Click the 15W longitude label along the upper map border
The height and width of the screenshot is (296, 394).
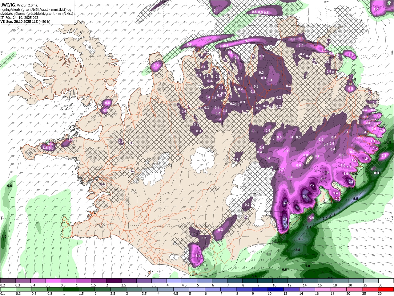pyautogui.click(x=326, y=2)
